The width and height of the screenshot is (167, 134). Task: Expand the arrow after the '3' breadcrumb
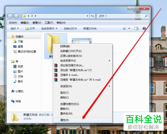[x=35, y=16]
